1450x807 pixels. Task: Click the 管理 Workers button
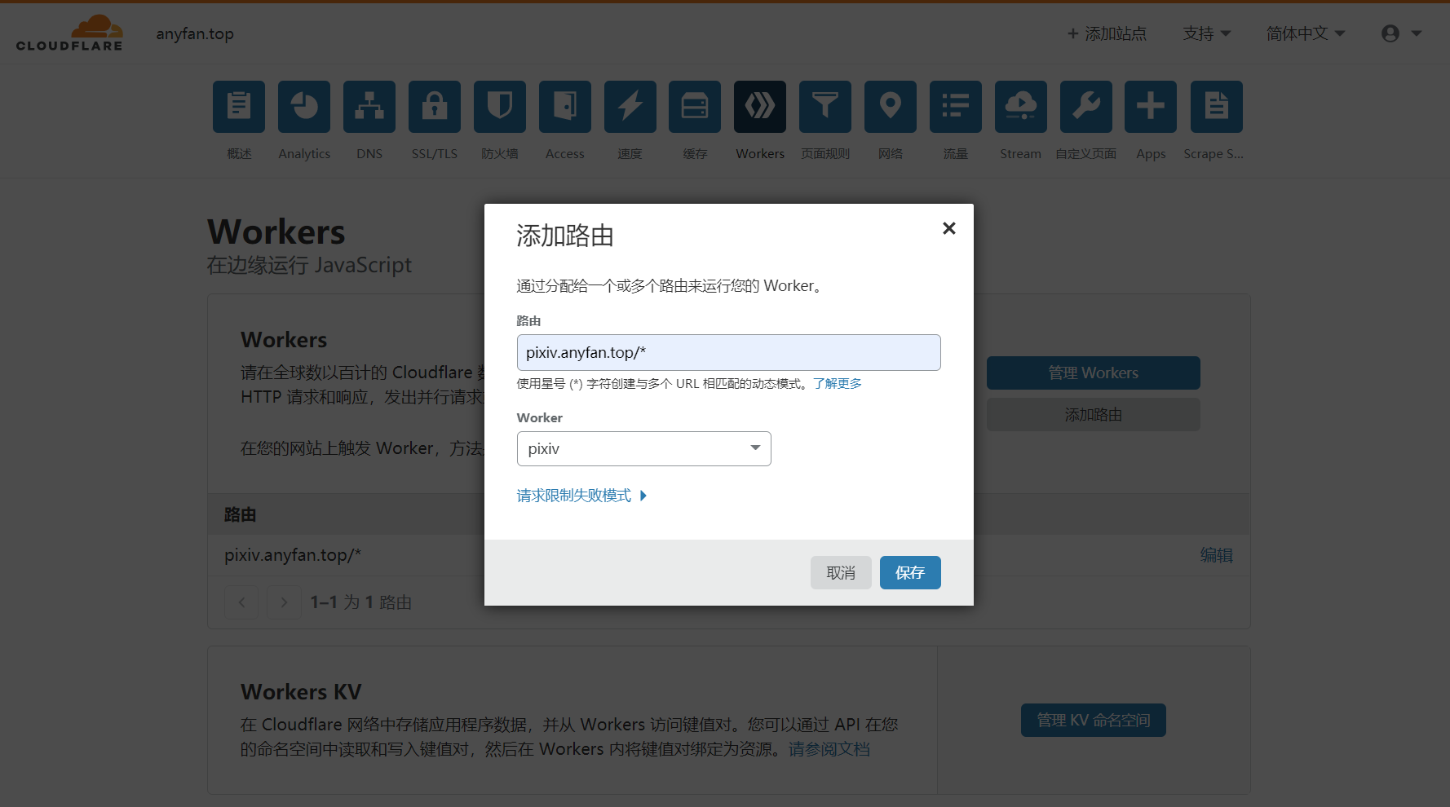coord(1094,373)
